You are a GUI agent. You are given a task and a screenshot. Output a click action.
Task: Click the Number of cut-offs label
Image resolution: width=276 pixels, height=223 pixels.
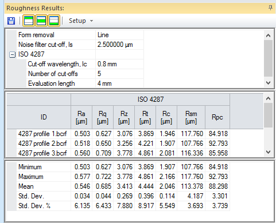point(53,74)
